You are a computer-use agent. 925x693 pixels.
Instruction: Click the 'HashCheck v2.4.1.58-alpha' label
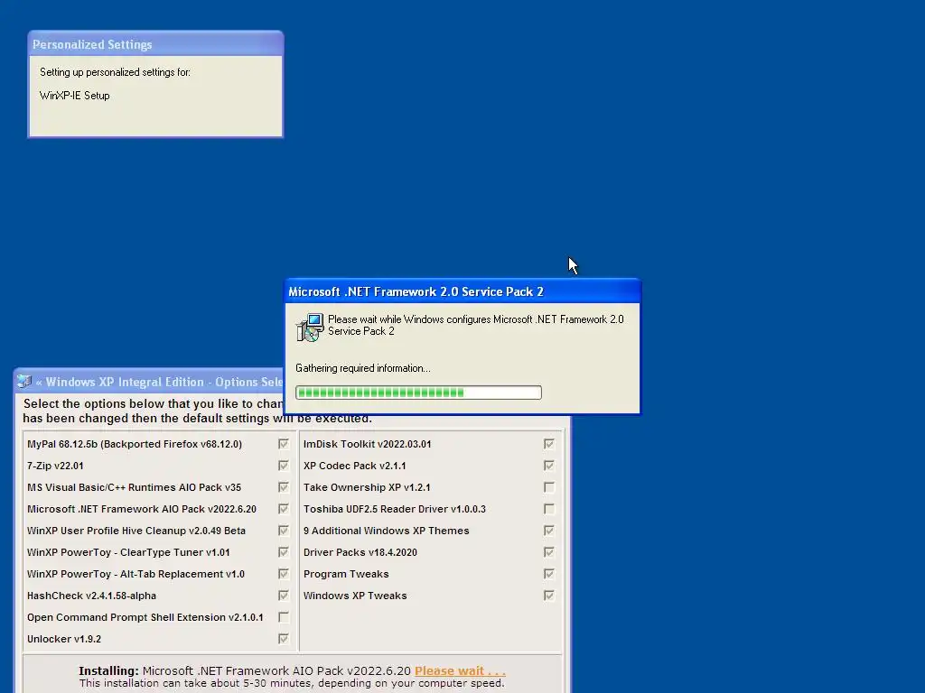pyautogui.click(x=91, y=596)
